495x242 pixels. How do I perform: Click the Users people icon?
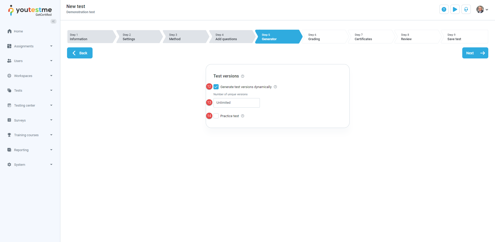[9, 61]
